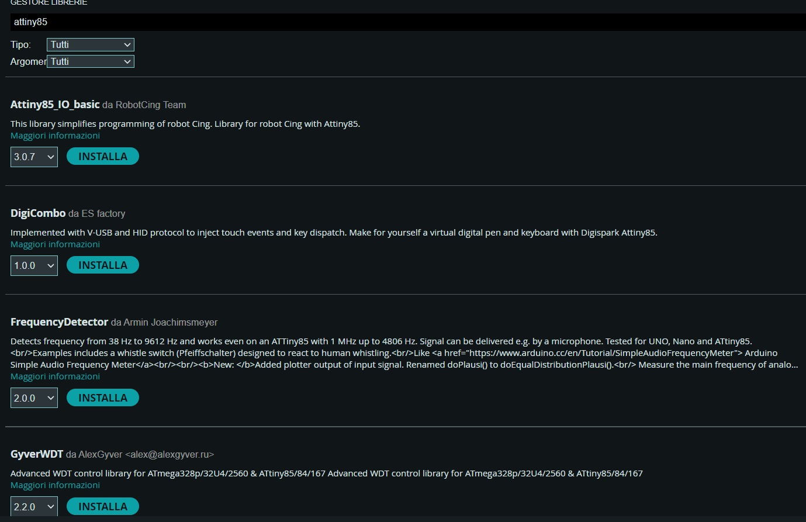Install the Attiny85_IO_basic library
The width and height of the screenshot is (806, 522).
(103, 157)
